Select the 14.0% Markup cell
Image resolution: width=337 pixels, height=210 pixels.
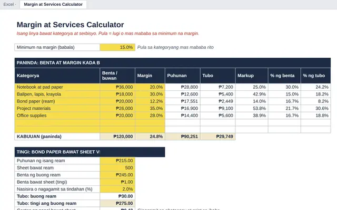(x=252, y=101)
